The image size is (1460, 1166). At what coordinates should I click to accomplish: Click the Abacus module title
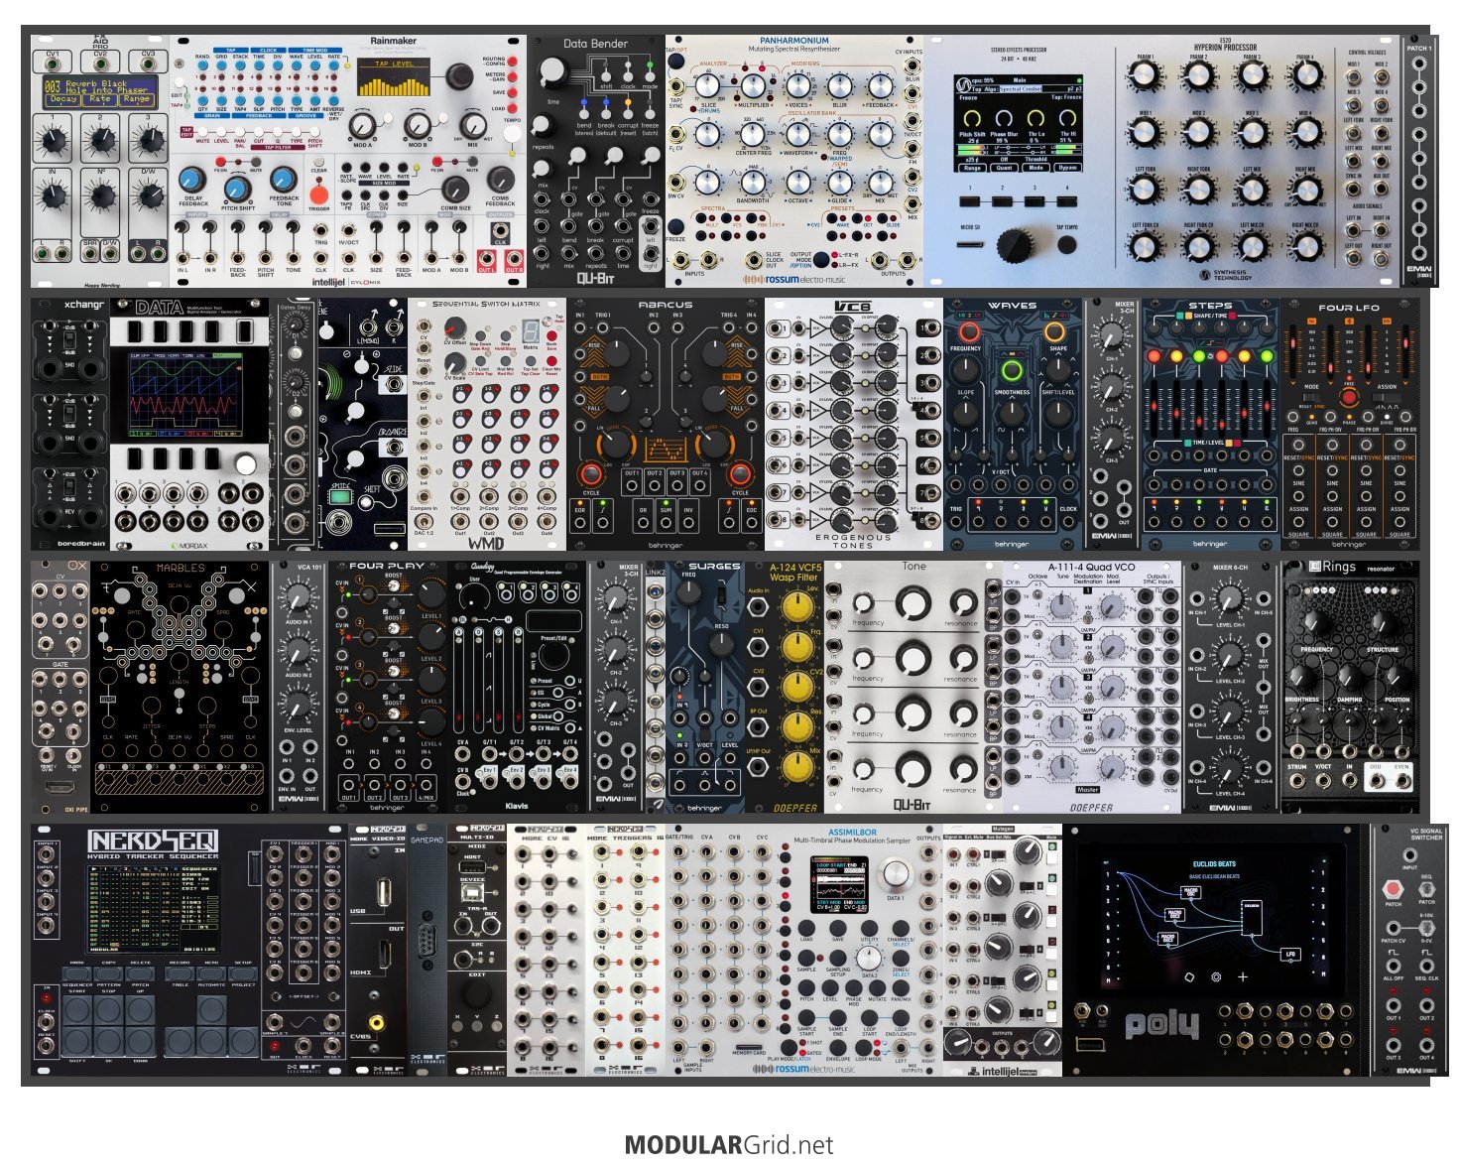click(666, 305)
